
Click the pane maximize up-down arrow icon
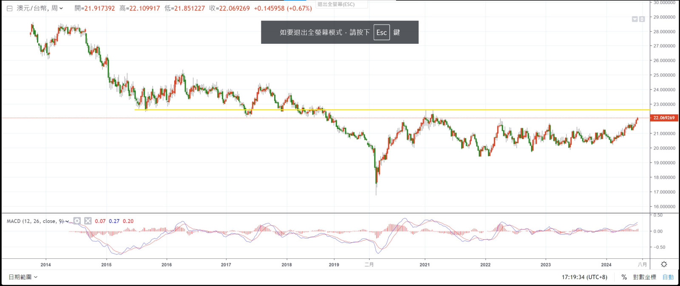tap(642, 19)
